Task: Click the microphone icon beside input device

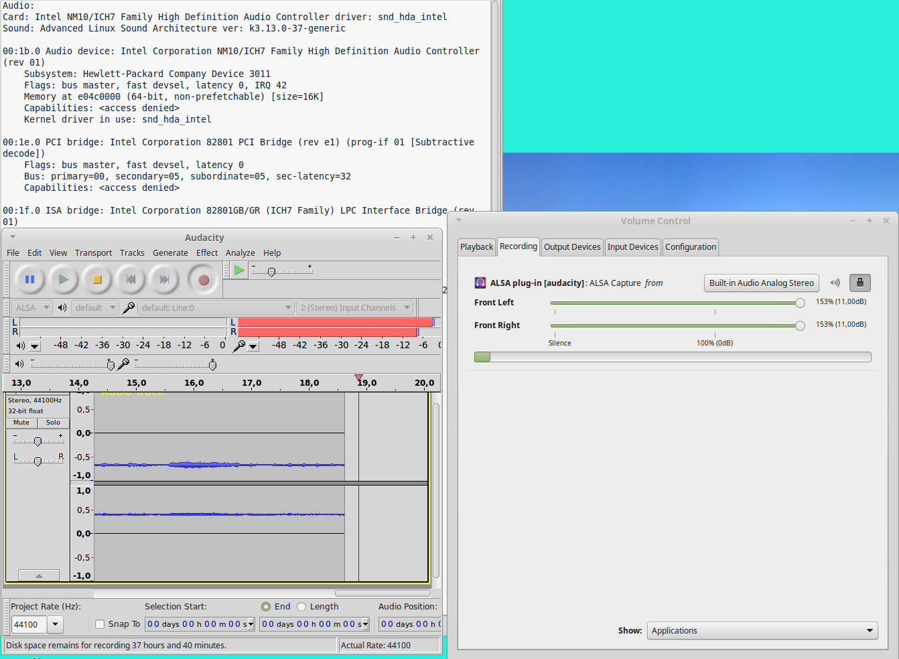Action: pyautogui.click(x=129, y=308)
